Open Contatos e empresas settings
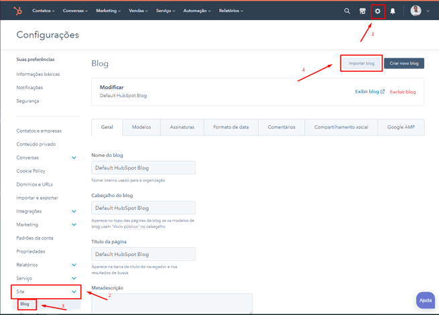This screenshot has width=439, height=315. point(39,131)
